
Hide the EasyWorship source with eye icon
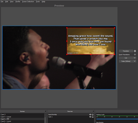click(x=90, y=115)
